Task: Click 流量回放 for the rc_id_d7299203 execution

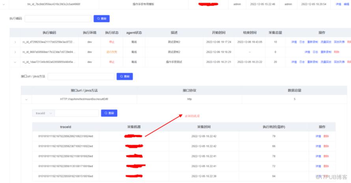Action: point(326,42)
